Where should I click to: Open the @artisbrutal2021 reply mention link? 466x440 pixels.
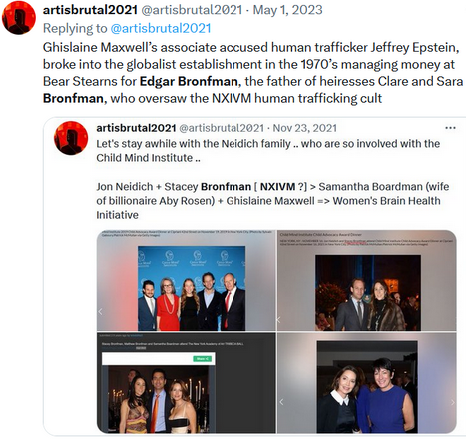(x=161, y=28)
